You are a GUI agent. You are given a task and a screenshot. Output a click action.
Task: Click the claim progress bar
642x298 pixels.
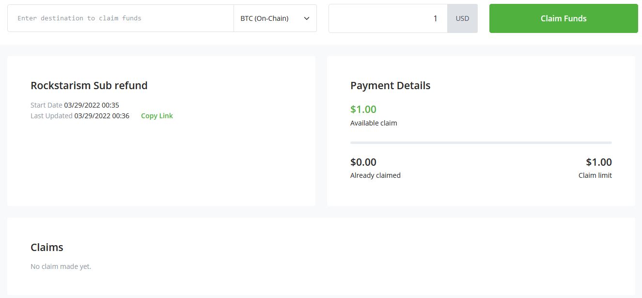pyautogui.click(x=481, y=142)
